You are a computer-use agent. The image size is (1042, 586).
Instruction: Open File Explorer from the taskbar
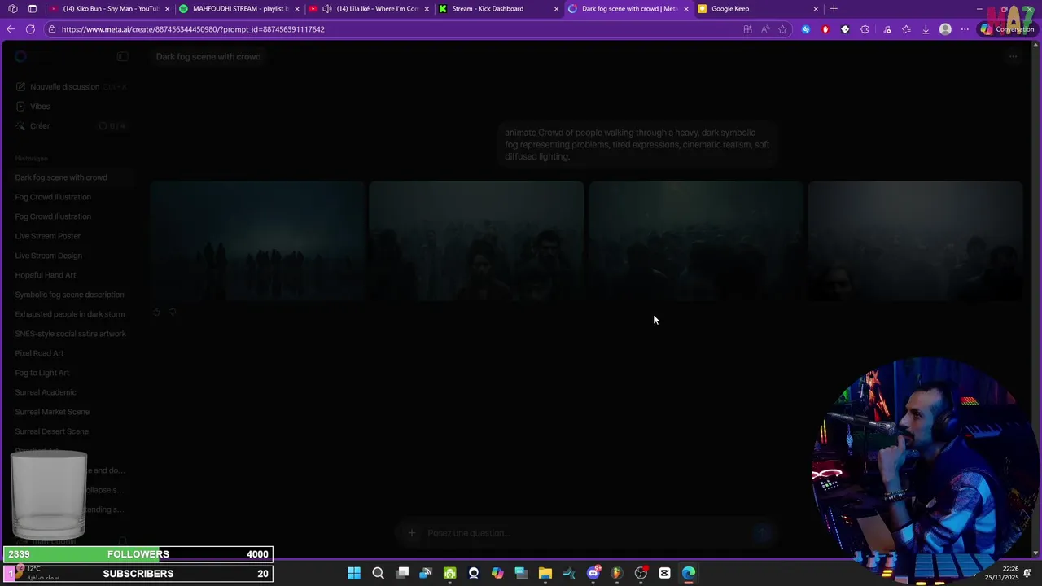click(545, 573)
